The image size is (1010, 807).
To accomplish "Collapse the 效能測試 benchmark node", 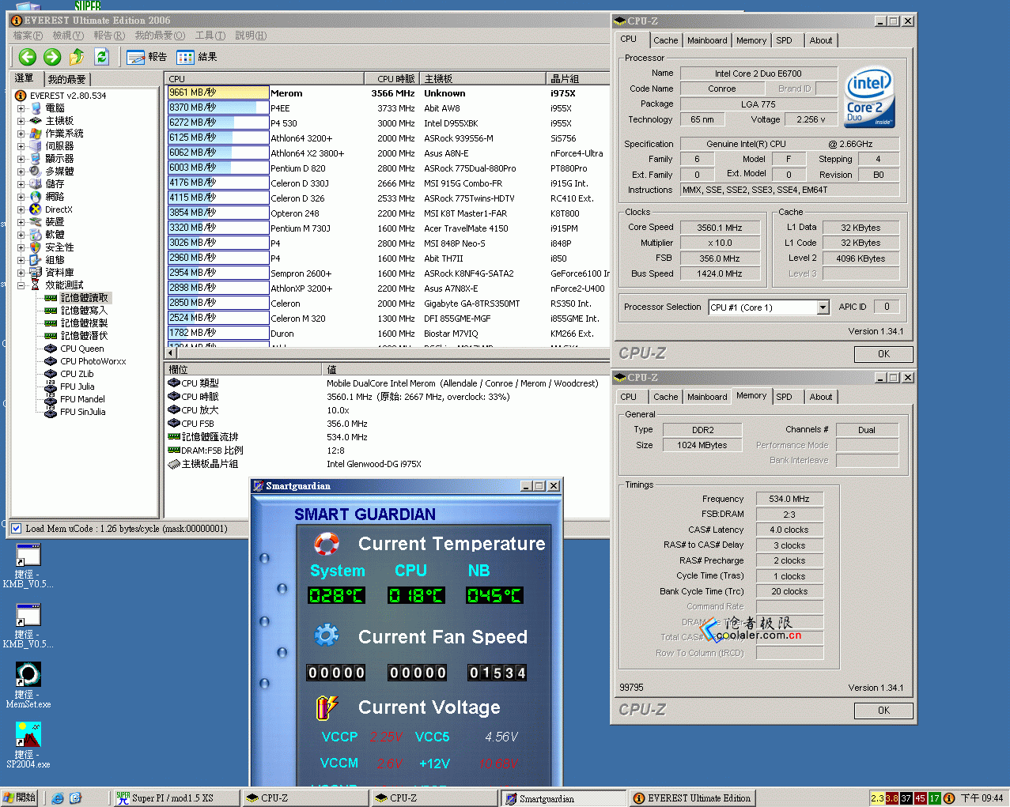I will click(x=21, y=285).
